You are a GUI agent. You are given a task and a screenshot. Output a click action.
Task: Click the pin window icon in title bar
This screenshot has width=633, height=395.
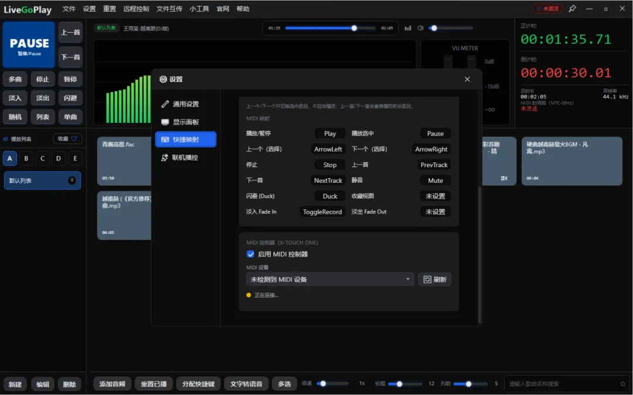point(572,8)
